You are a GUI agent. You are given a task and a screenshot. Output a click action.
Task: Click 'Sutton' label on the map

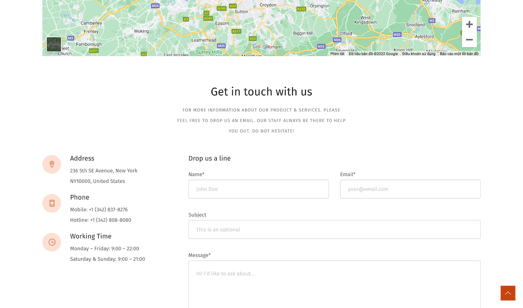pyautogui.click(x=241, y=11)
